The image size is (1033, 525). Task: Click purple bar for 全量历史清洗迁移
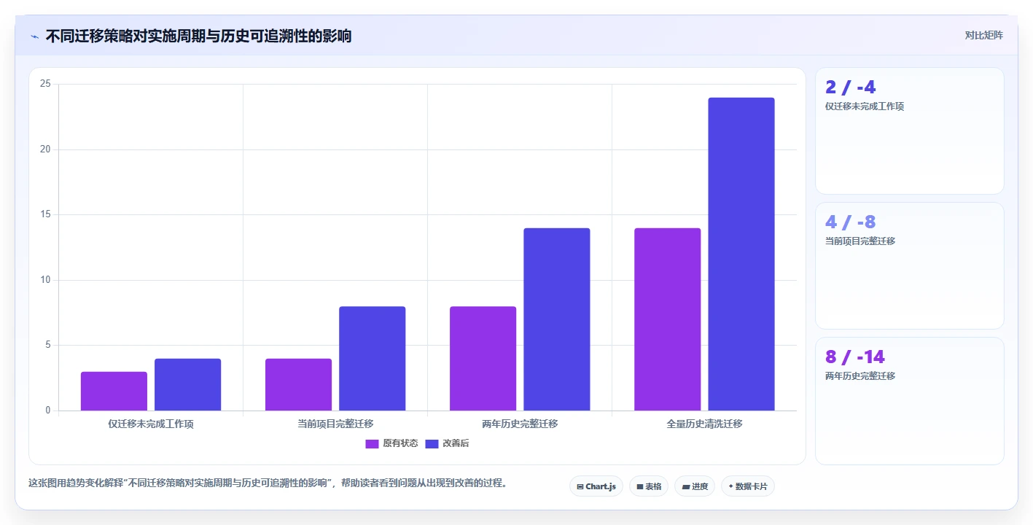[x=667, y=319]
